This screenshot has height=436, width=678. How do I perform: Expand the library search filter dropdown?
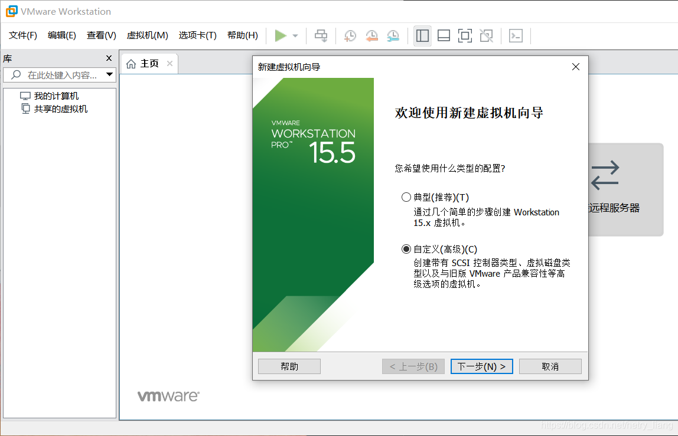(x=110, y=74)
